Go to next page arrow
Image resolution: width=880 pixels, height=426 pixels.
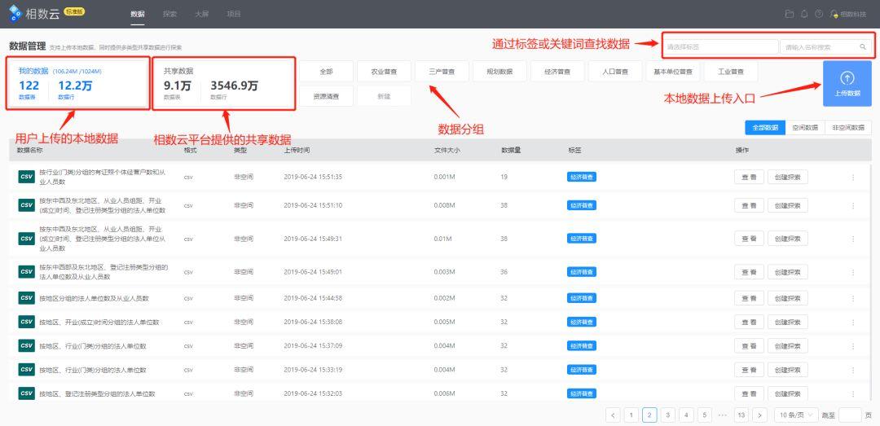759,415
